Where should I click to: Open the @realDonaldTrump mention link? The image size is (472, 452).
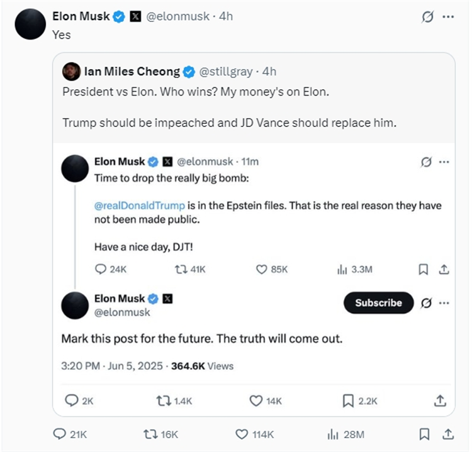[140, 206]
